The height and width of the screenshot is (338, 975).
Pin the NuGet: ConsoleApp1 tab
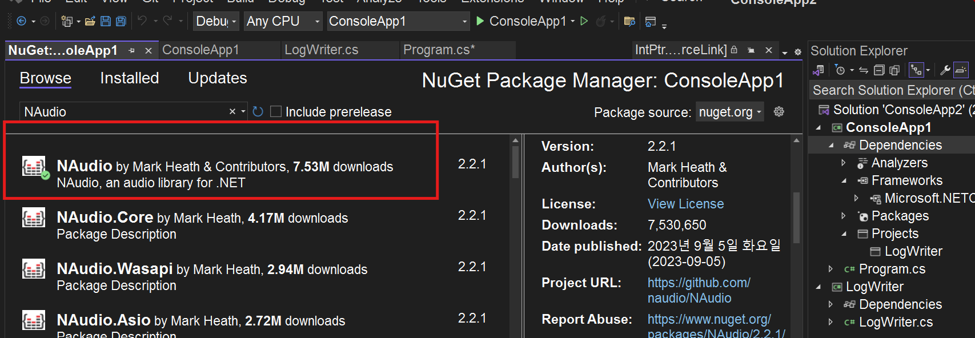[x=132, y=50]
